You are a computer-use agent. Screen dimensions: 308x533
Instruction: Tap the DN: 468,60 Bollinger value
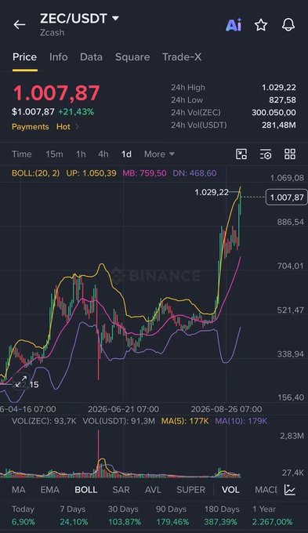coord(194,173)
